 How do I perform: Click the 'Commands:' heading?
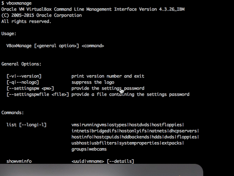coord(13,113)
